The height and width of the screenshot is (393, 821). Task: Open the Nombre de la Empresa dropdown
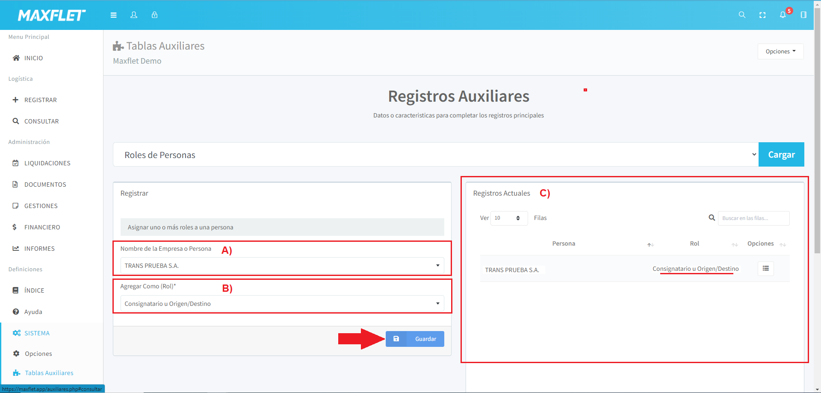[282, 266]
